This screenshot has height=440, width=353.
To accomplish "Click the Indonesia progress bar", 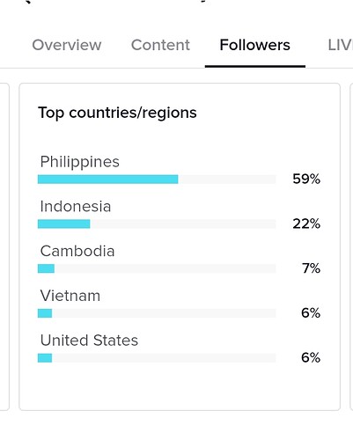I will tap(157, 224).
